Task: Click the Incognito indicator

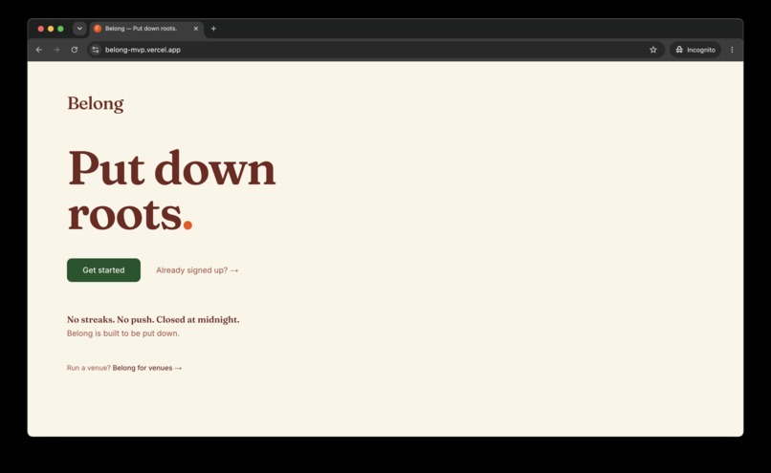Action: click(695, 50)
